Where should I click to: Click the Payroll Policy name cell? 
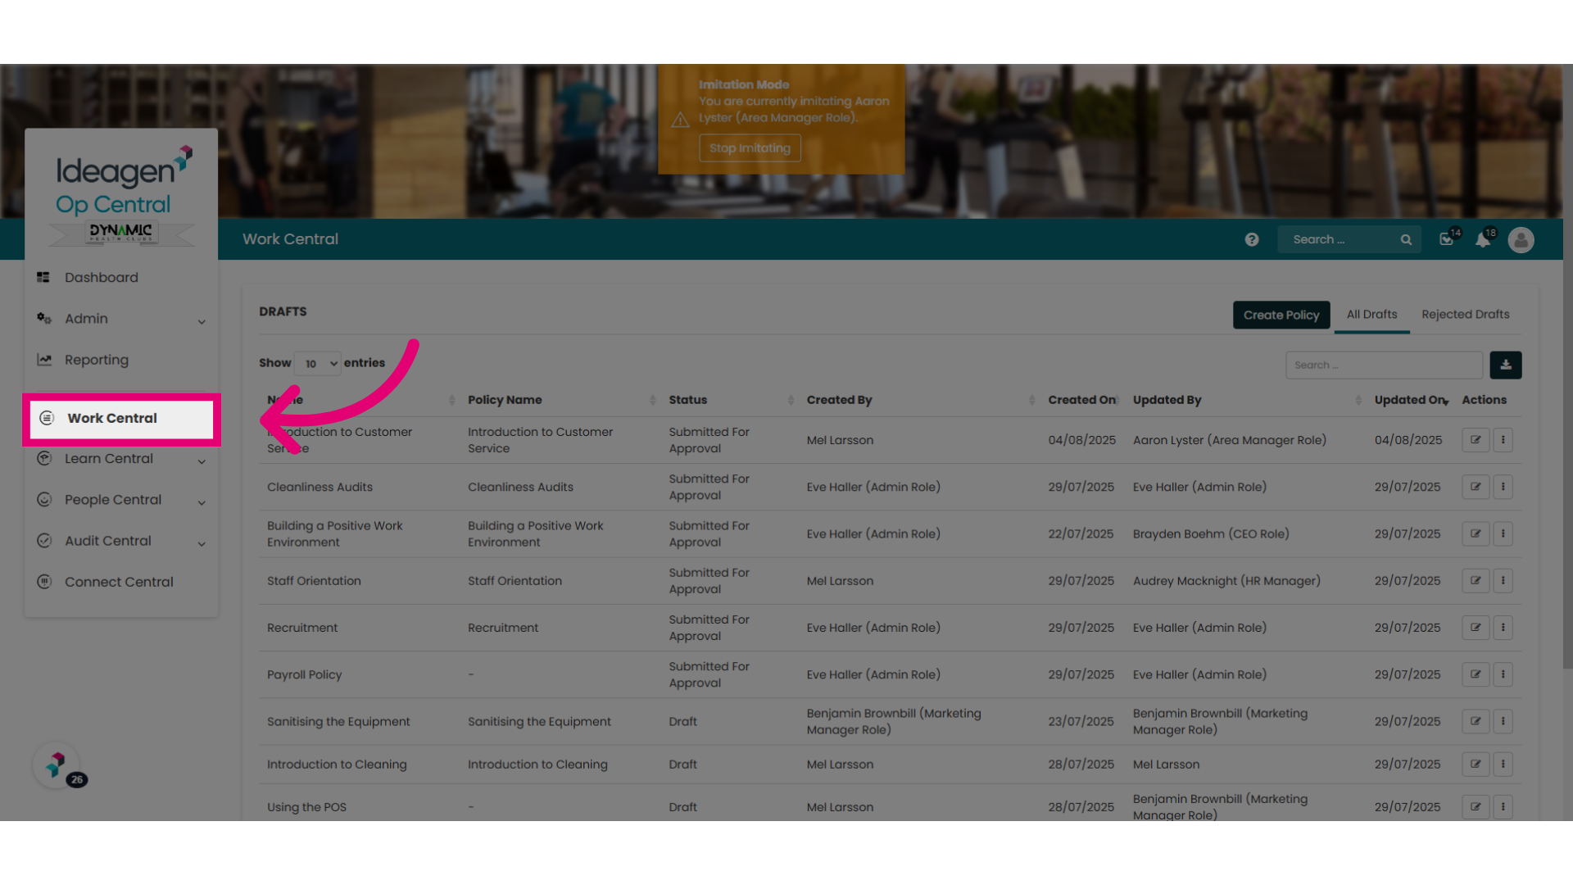pos(304,674)
